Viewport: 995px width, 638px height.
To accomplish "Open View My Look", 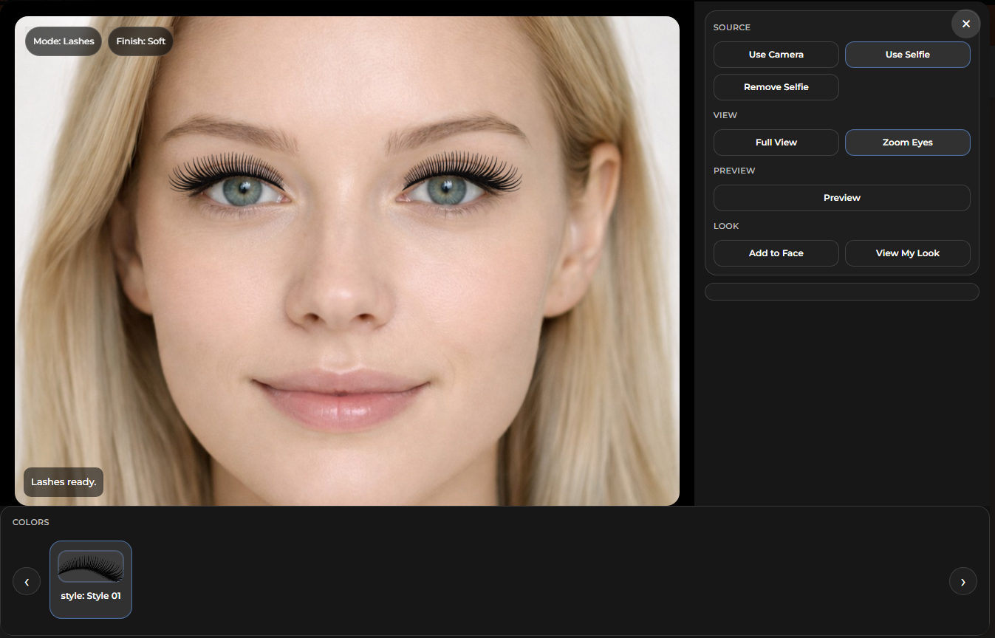I will pos(907,253).
